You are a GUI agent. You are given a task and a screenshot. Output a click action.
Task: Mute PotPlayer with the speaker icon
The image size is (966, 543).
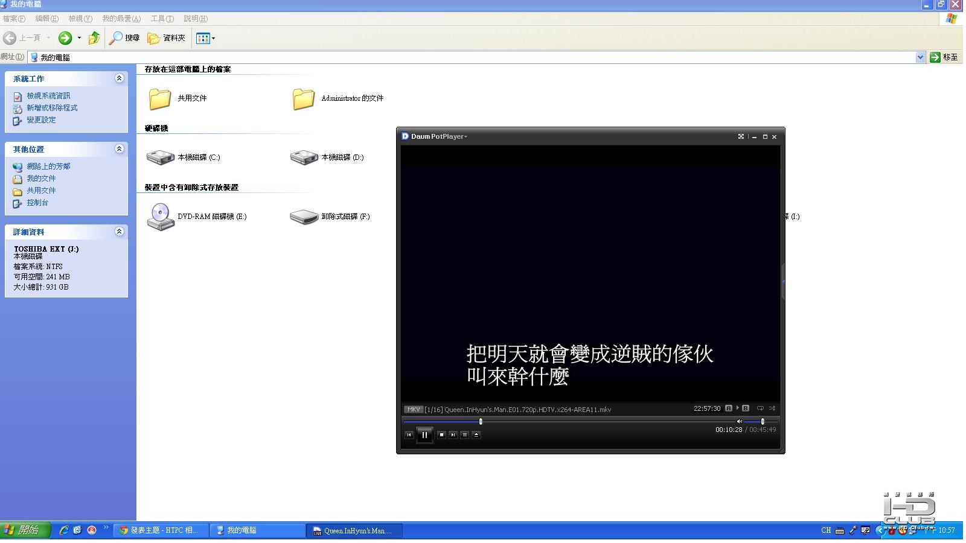click(x=740, y=421)
